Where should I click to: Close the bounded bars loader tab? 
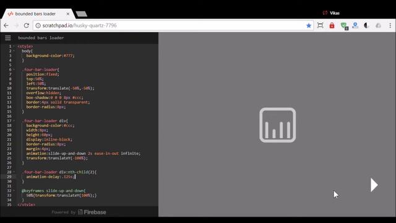click(67, 14)
